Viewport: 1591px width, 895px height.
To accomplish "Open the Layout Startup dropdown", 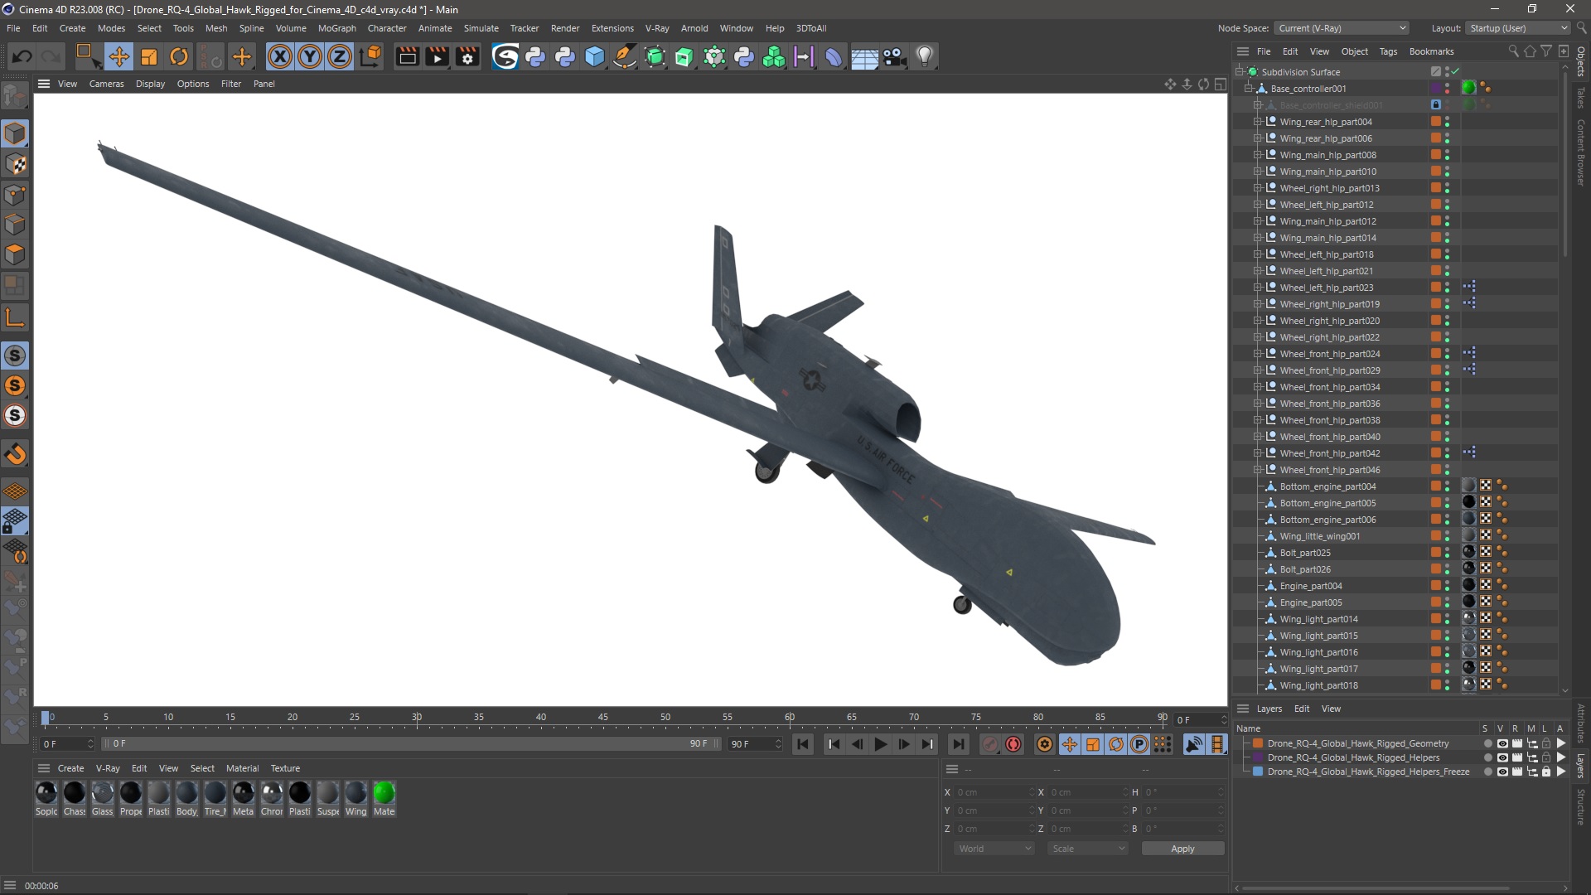I will click(x=1518, y=28).
